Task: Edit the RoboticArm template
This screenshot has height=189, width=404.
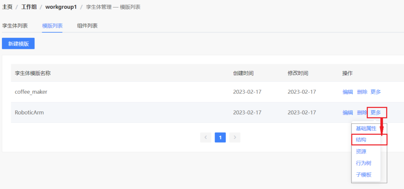Action: point(348,113)
